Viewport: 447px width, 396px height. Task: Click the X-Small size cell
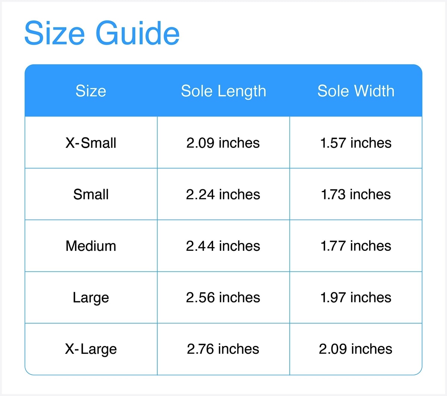coord(91,143)
